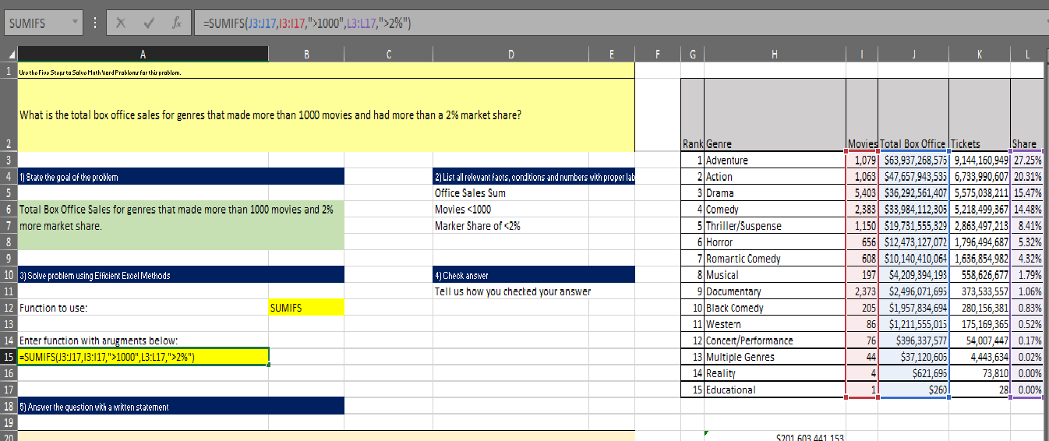
Task: Select column B header
Action: point(306,55)
